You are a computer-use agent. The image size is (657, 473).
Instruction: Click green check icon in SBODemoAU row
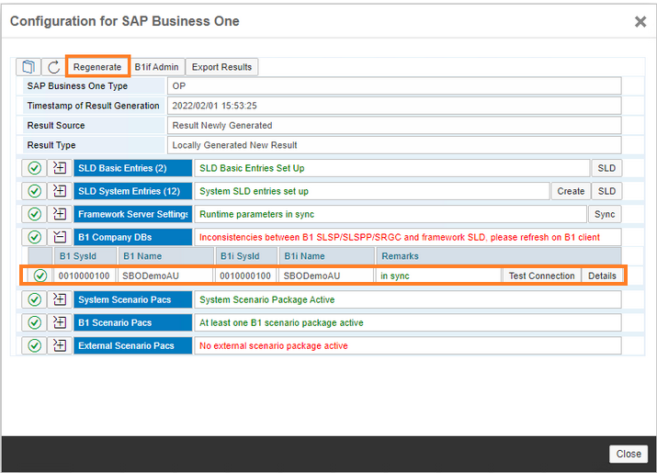(40, 276)
